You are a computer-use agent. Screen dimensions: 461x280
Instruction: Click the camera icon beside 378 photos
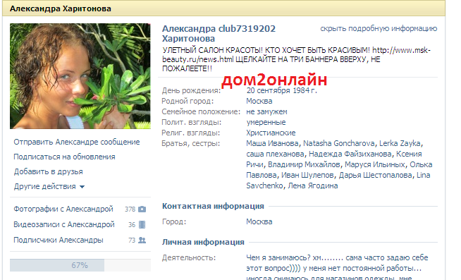[142, 209]
